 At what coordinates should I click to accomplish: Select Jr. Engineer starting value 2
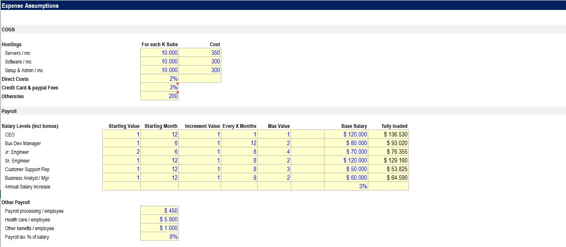121,152
